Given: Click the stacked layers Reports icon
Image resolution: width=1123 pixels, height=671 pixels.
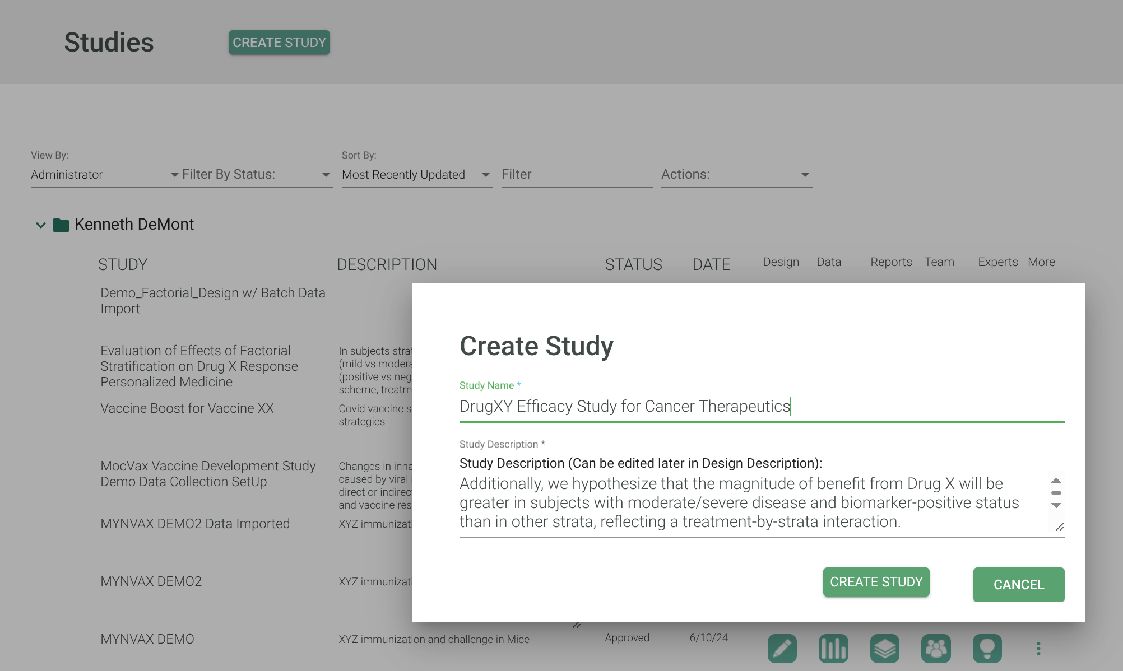Looking at the screenshot, I should pyautogui.click(x=885, y=649).
